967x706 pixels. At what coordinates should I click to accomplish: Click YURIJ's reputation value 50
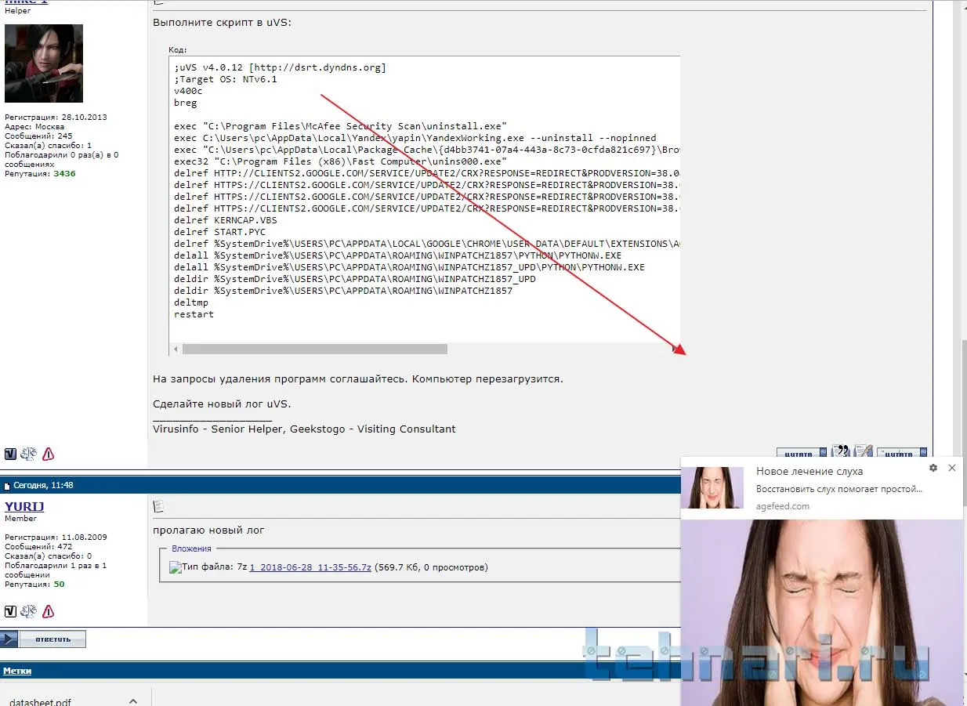pos(59,584)
